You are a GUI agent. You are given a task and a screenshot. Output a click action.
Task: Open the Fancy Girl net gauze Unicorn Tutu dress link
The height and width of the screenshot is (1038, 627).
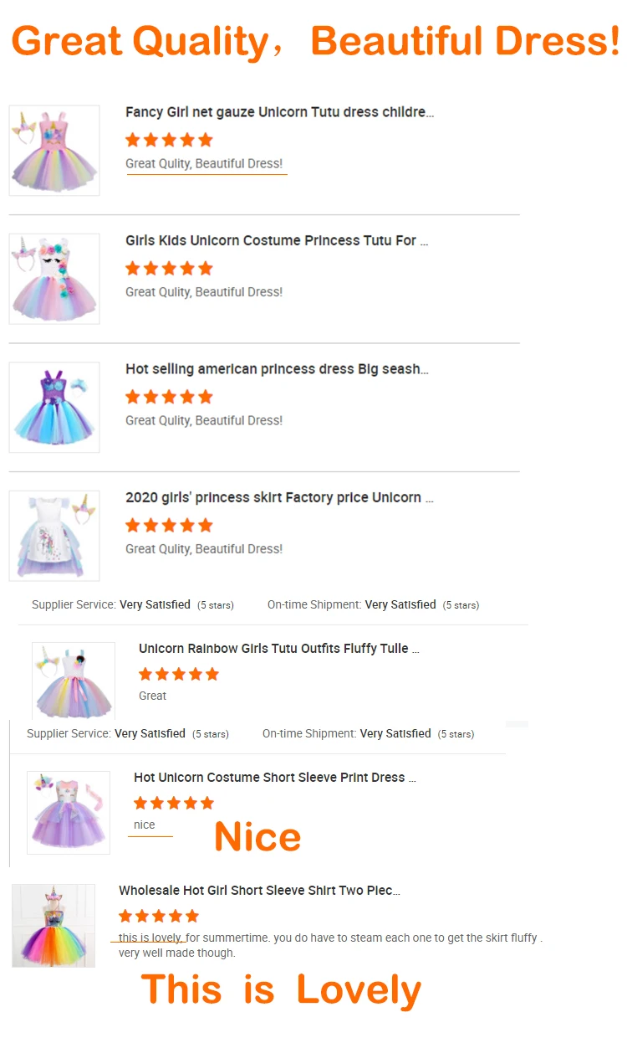pyautogui.click(x=279, y=112)
